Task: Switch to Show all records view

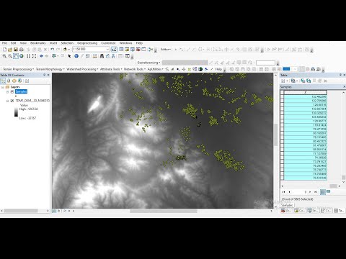Action: (323, 192)
